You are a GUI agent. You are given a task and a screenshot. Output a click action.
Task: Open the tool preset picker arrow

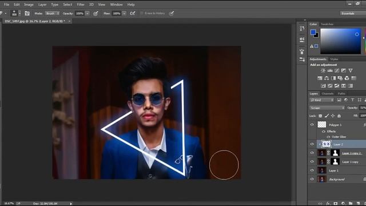[x=6, y=13]
